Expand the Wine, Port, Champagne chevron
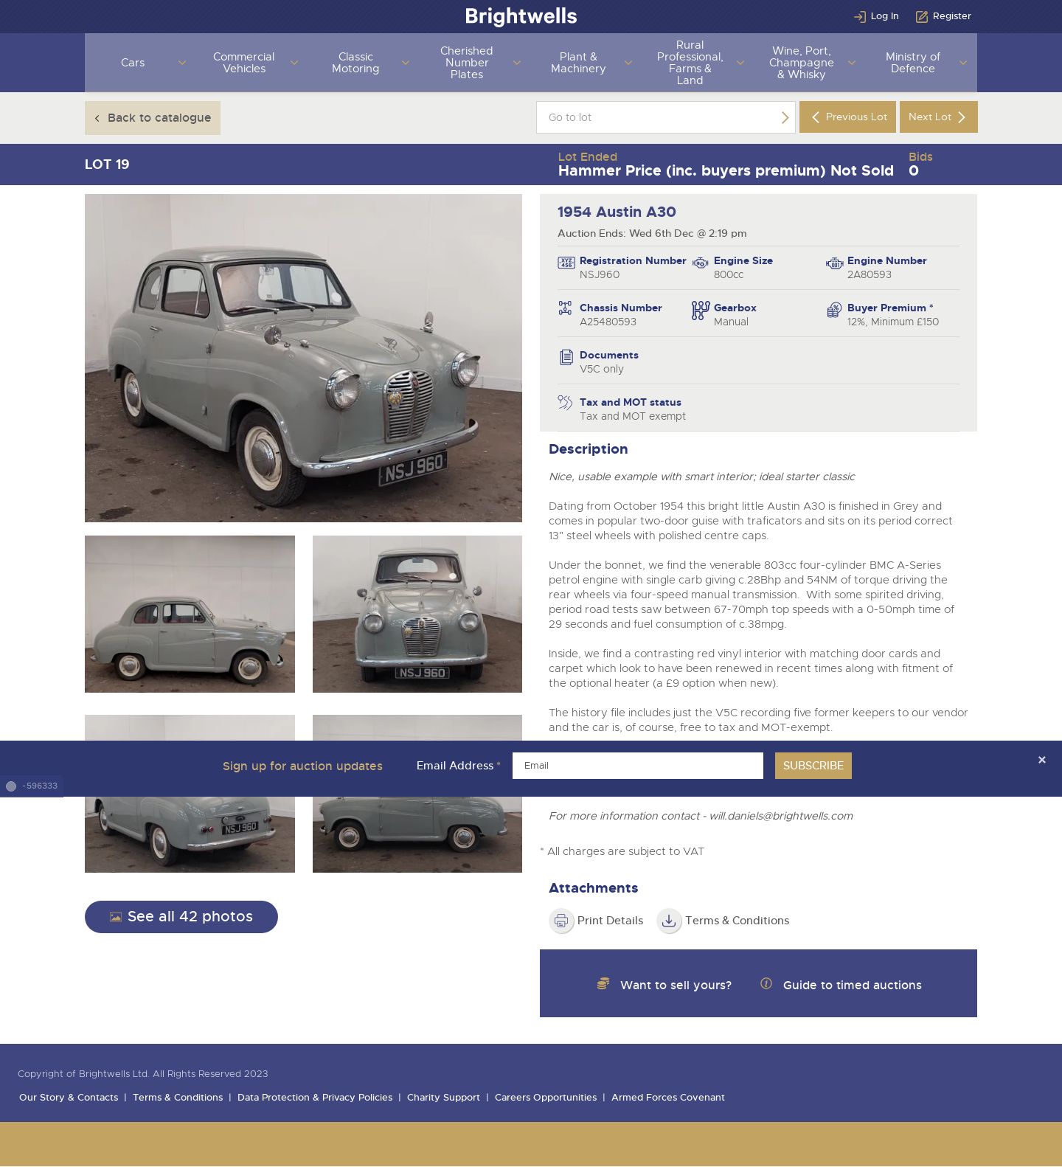 [852, 63]
